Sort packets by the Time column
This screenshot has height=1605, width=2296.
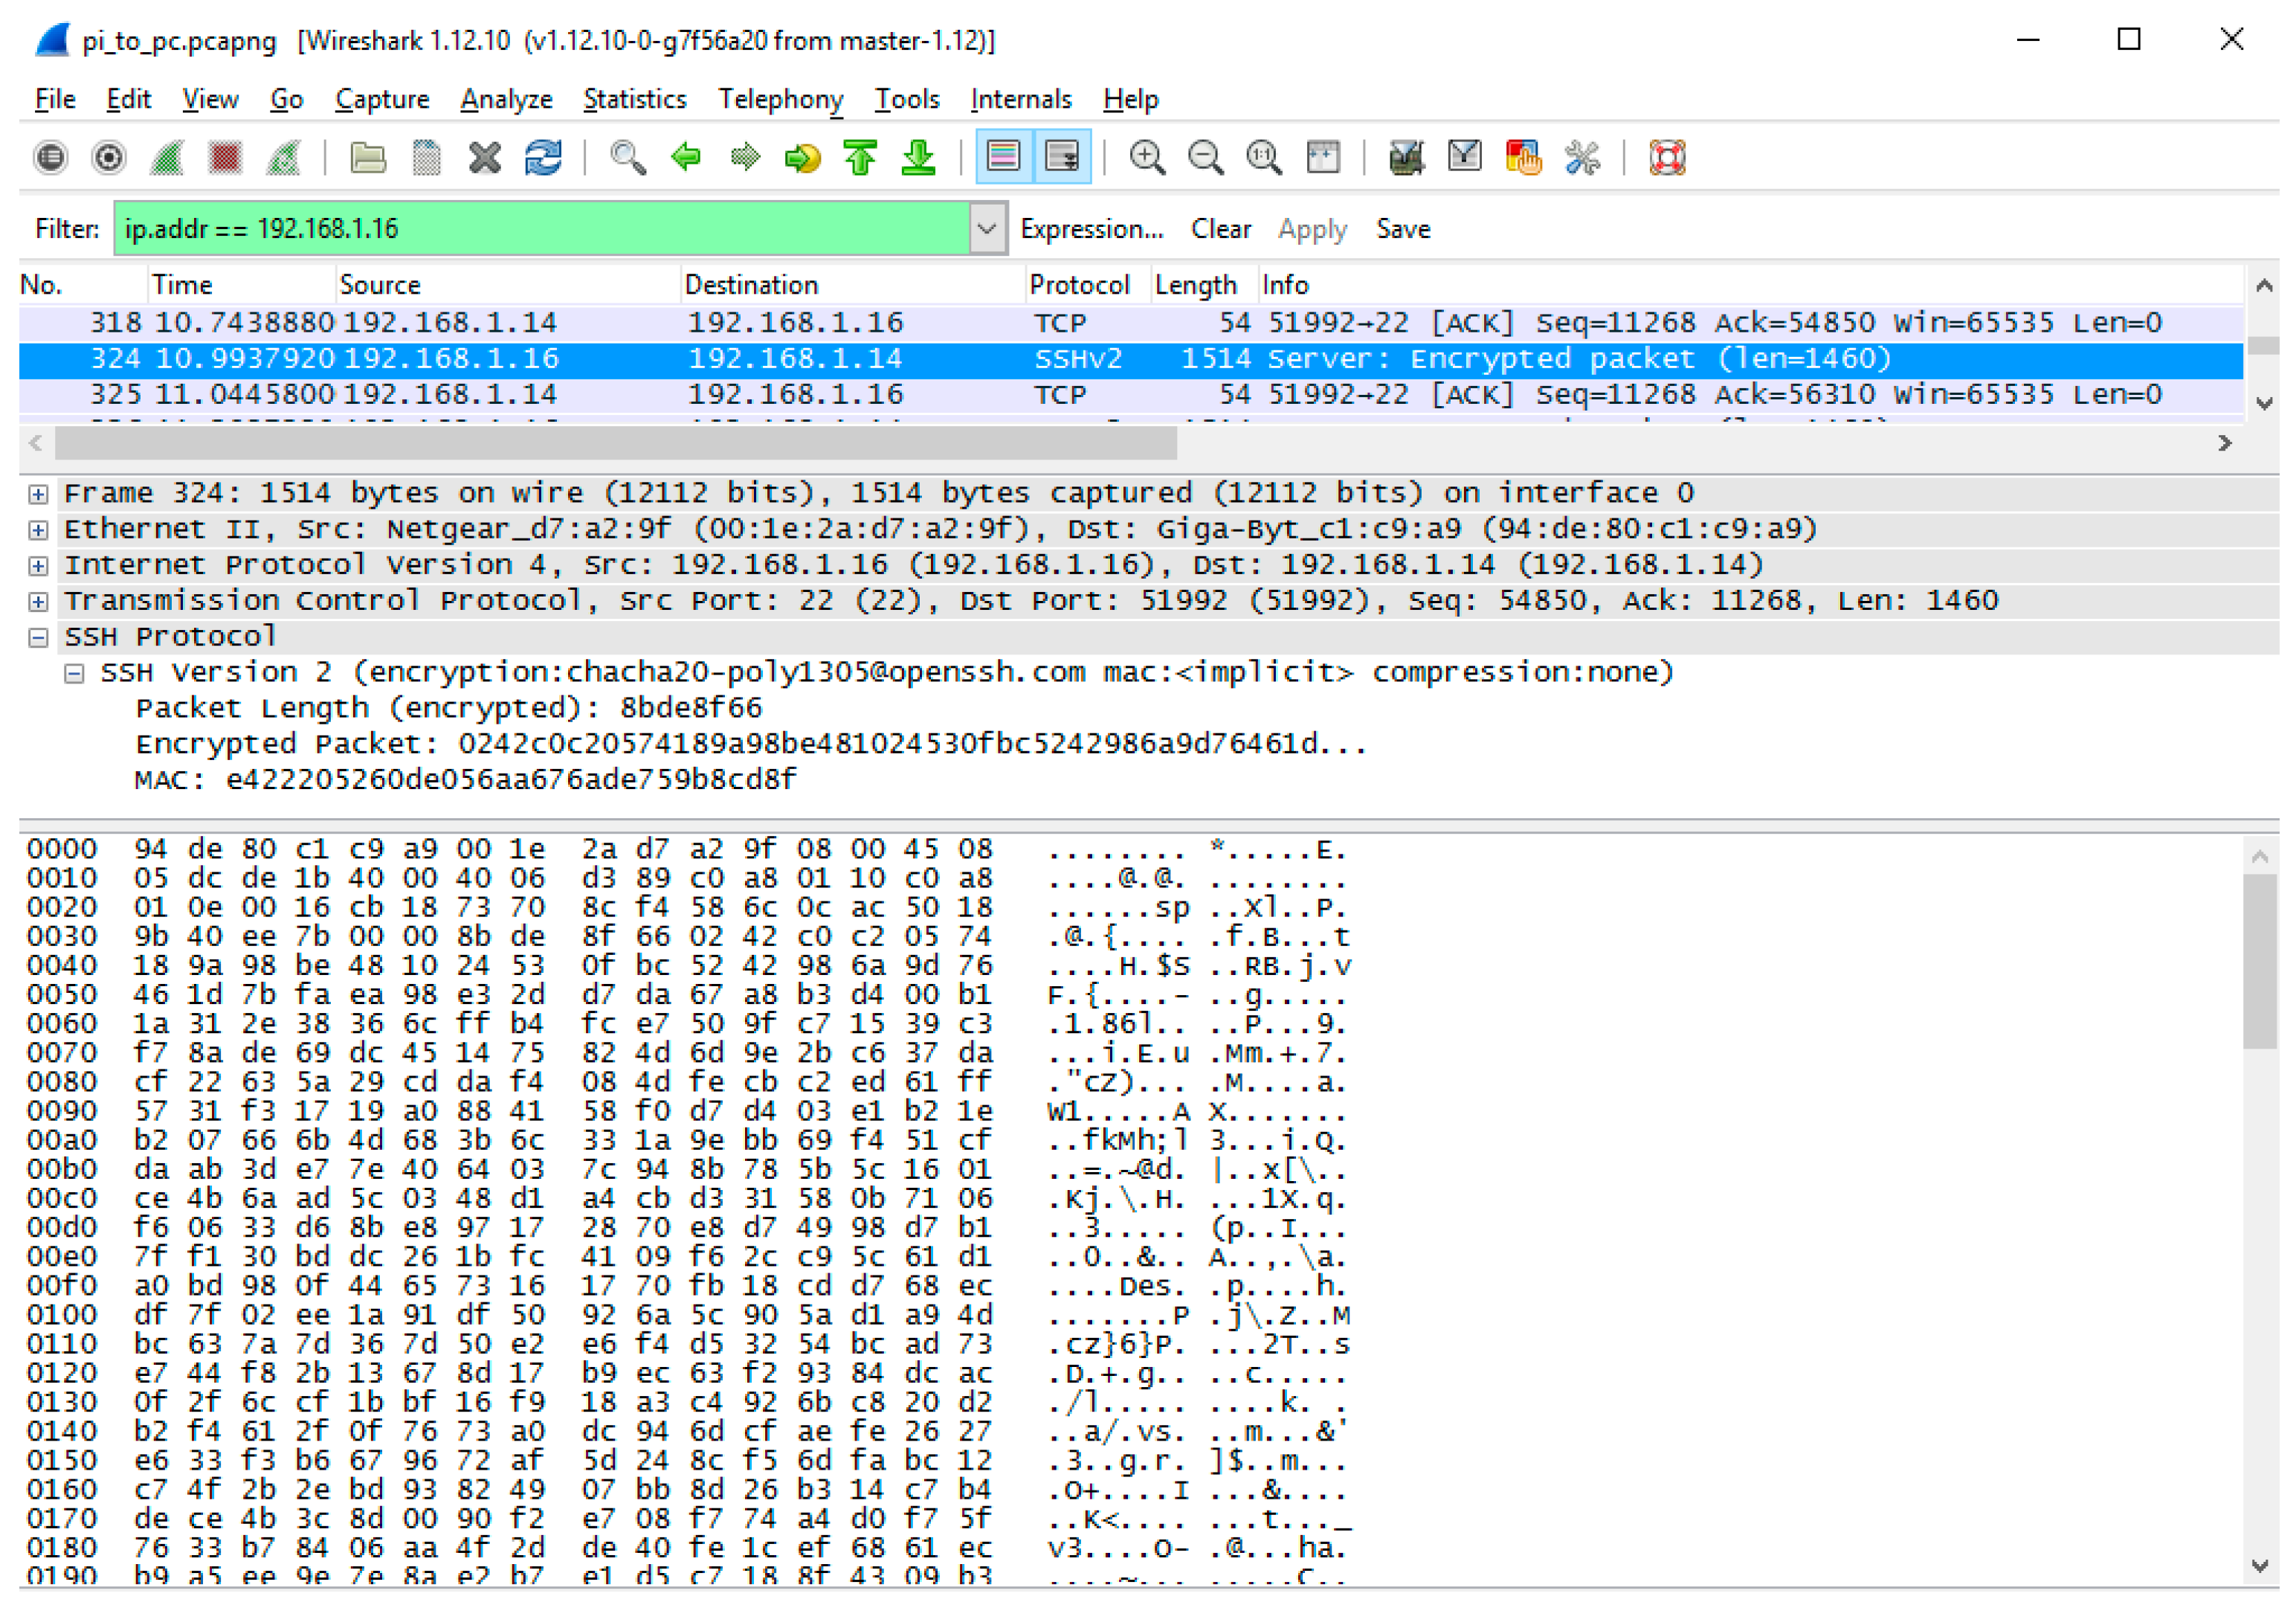241,285
